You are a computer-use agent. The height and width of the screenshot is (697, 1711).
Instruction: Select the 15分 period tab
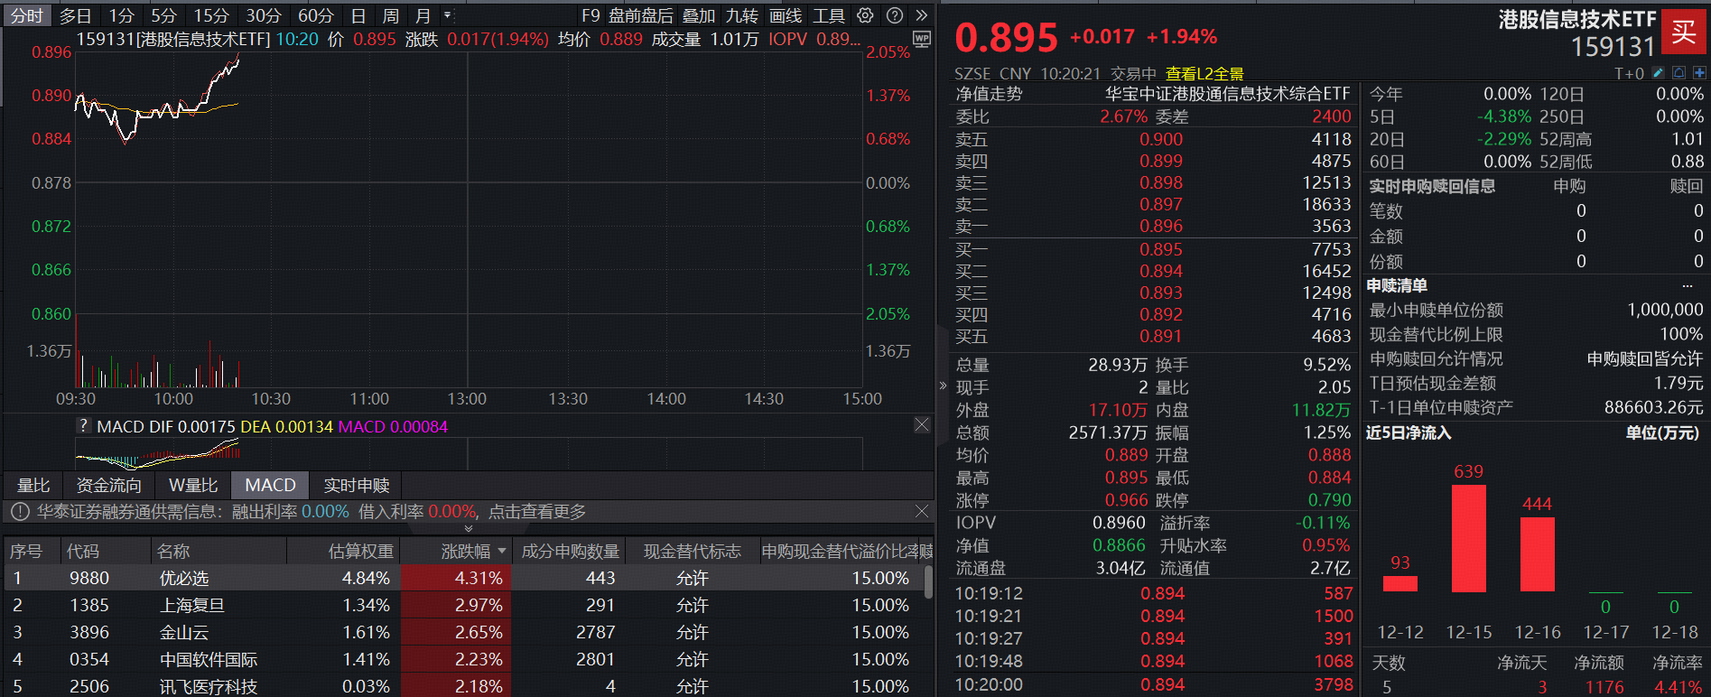(x=211, y=15)
